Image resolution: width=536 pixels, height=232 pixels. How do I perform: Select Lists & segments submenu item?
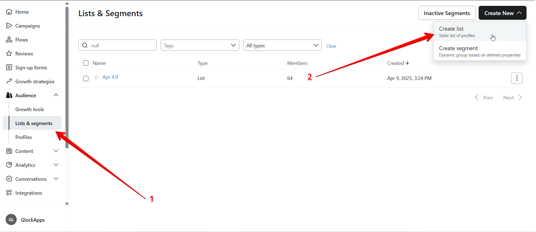[x=32, y=123]
